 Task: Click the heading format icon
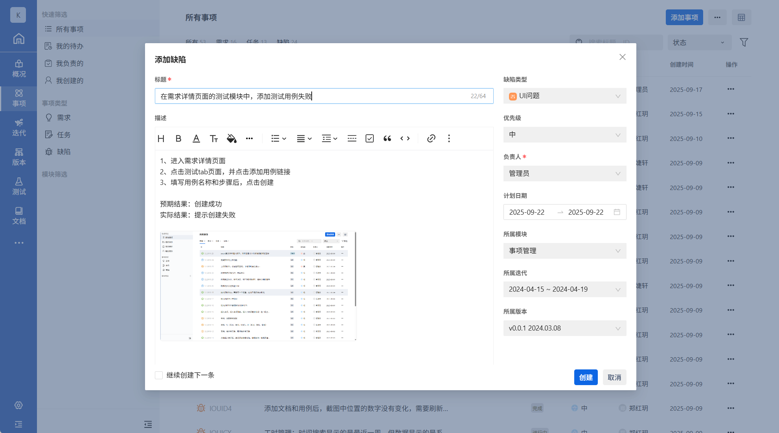click(161, 139)
